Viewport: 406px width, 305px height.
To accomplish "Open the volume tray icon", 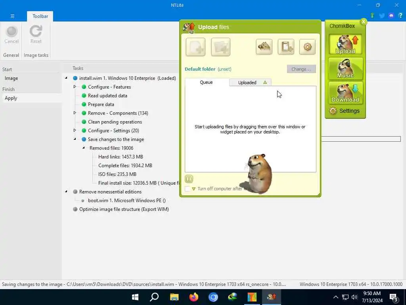I will click(x=354, y=297).
